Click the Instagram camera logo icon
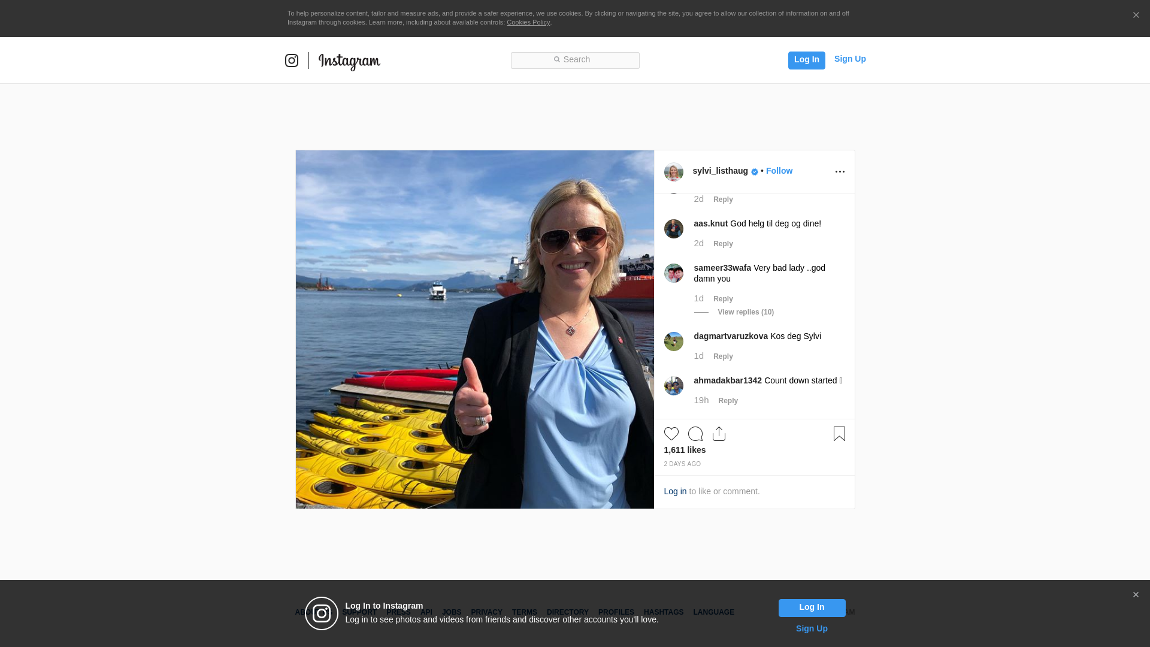The image size is (1150, 647). 292,61
